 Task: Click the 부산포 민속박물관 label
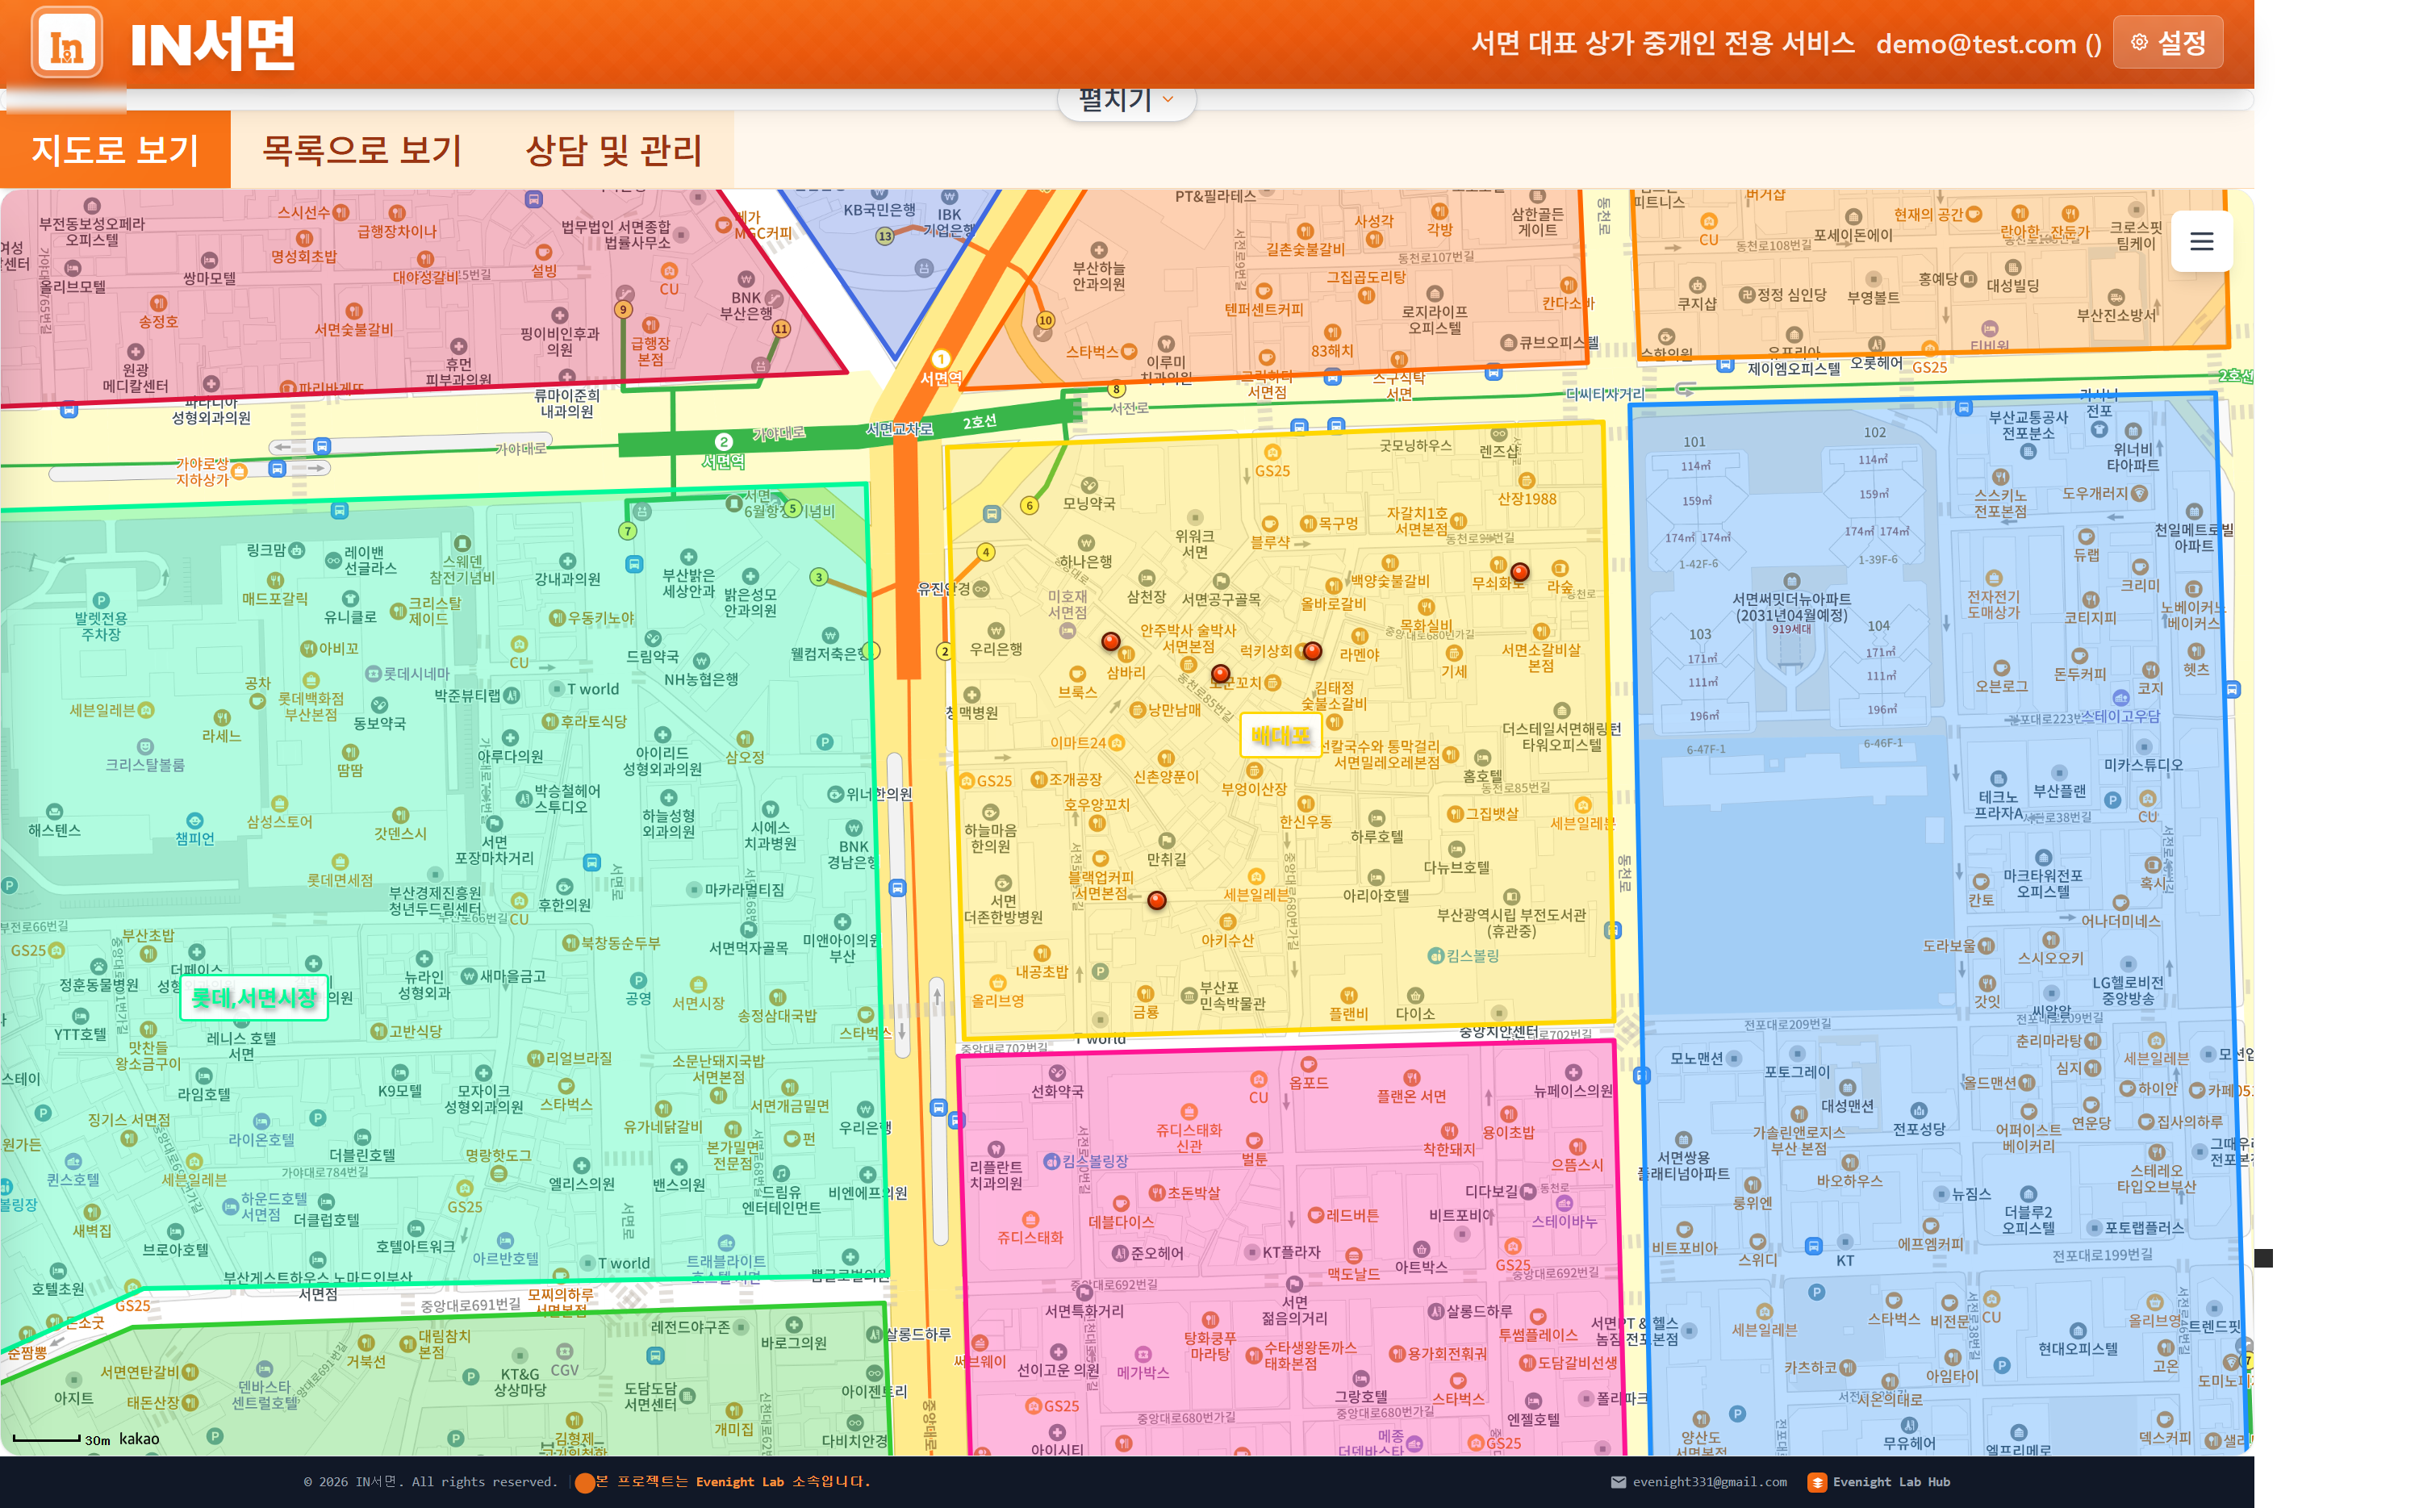(x=1231, y=996)
